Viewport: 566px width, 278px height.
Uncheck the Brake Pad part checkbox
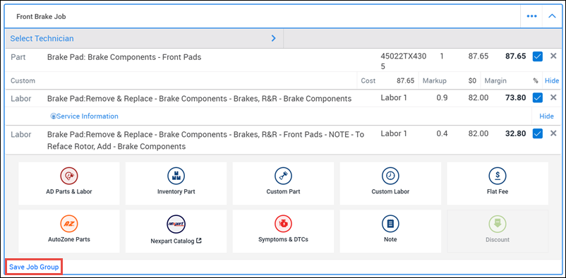coord(538,56)
